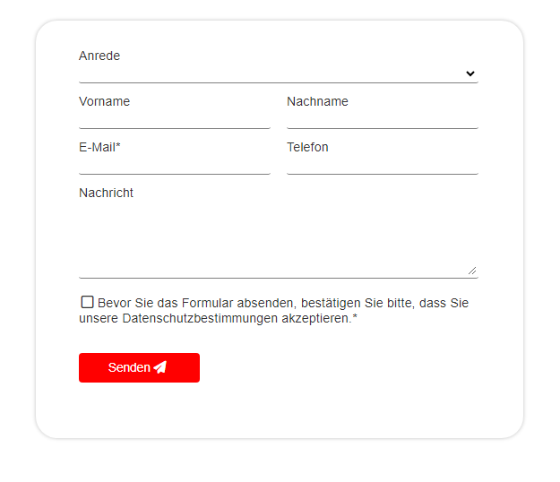Click inside the Nachricht message textarea
The height and width of the screenshot is (482, 560).
pos(279,239)
